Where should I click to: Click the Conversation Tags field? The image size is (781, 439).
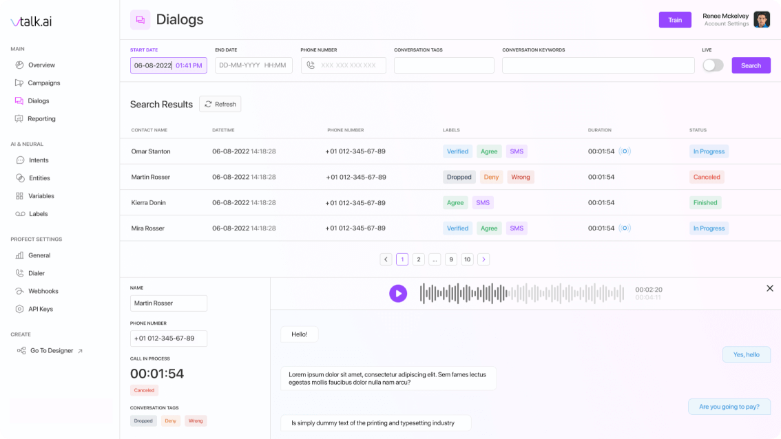tap(444, 65)
